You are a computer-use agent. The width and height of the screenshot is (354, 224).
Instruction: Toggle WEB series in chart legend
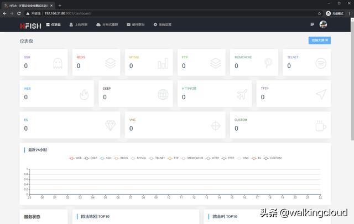(x=75, y=158)
